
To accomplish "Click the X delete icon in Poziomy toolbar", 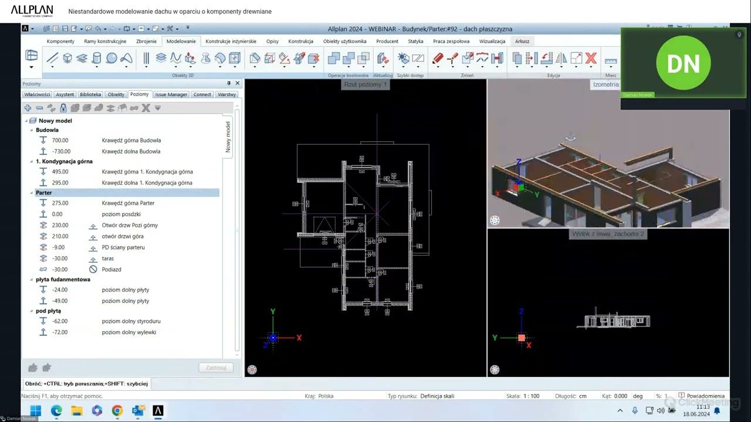I will tap(146, 108).
